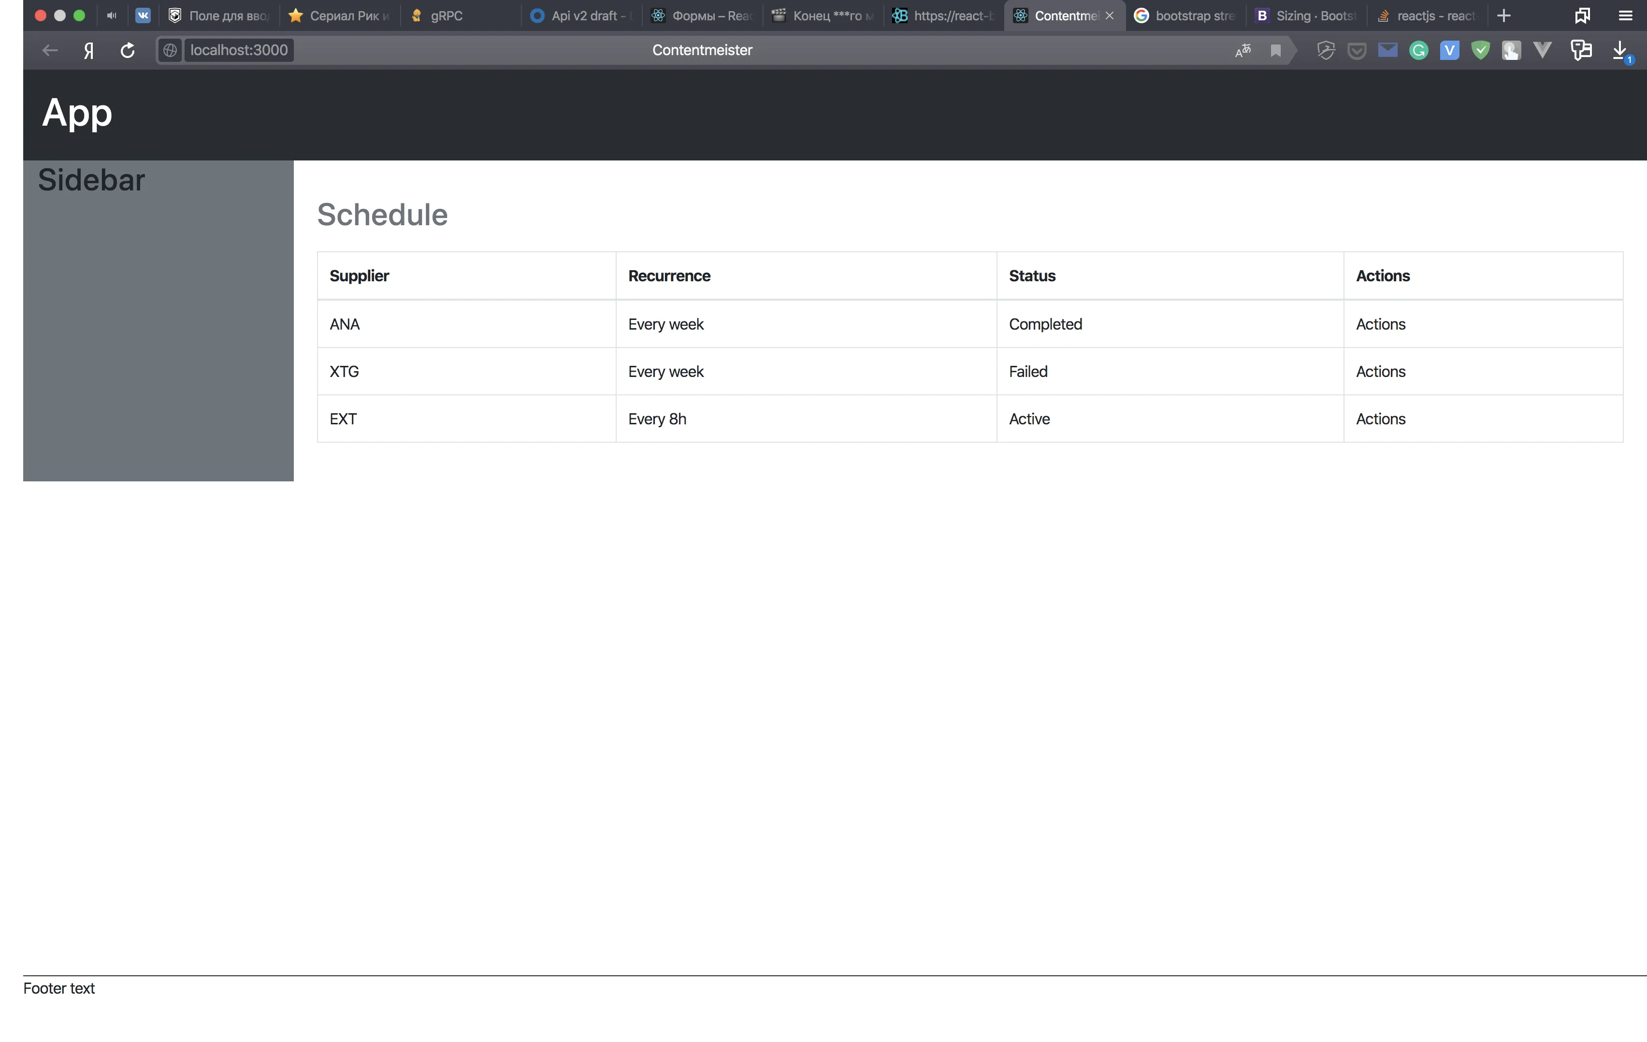Viewport: 1647px width, 1042px height.
Task: Open the downloads arrow icon
Action: [1619, 50]
